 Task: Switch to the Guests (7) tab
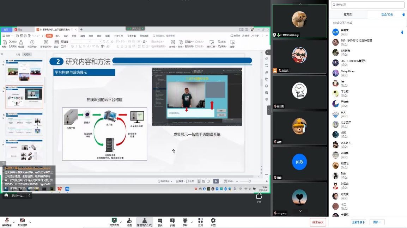click(348, 14)
